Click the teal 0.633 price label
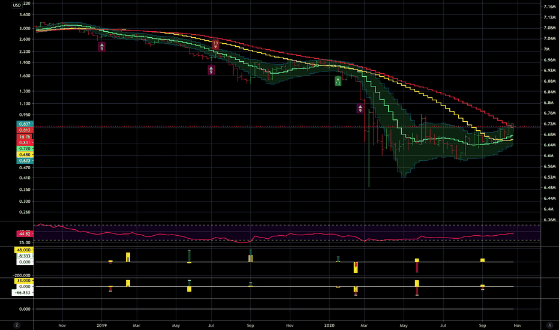Image resolution: width=559 pixels, height=330 pixels. (x=25, y=161)
